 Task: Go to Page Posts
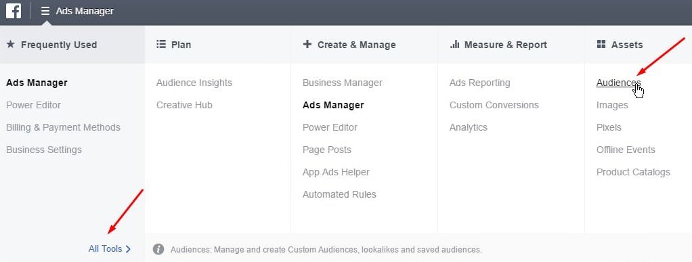point(327,150)
